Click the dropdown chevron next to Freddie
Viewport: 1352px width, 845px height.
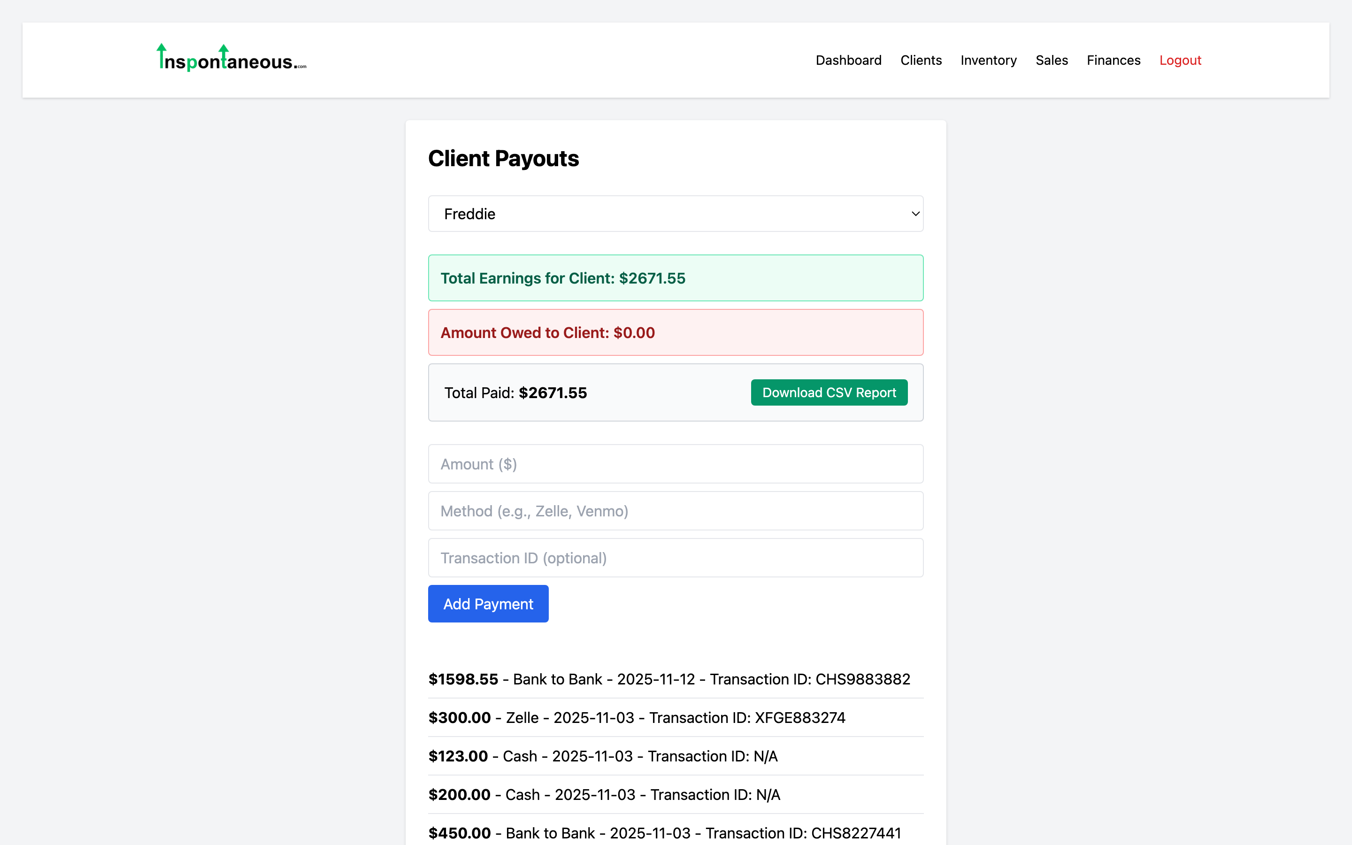pyautogui.click(x=914, y=214)
